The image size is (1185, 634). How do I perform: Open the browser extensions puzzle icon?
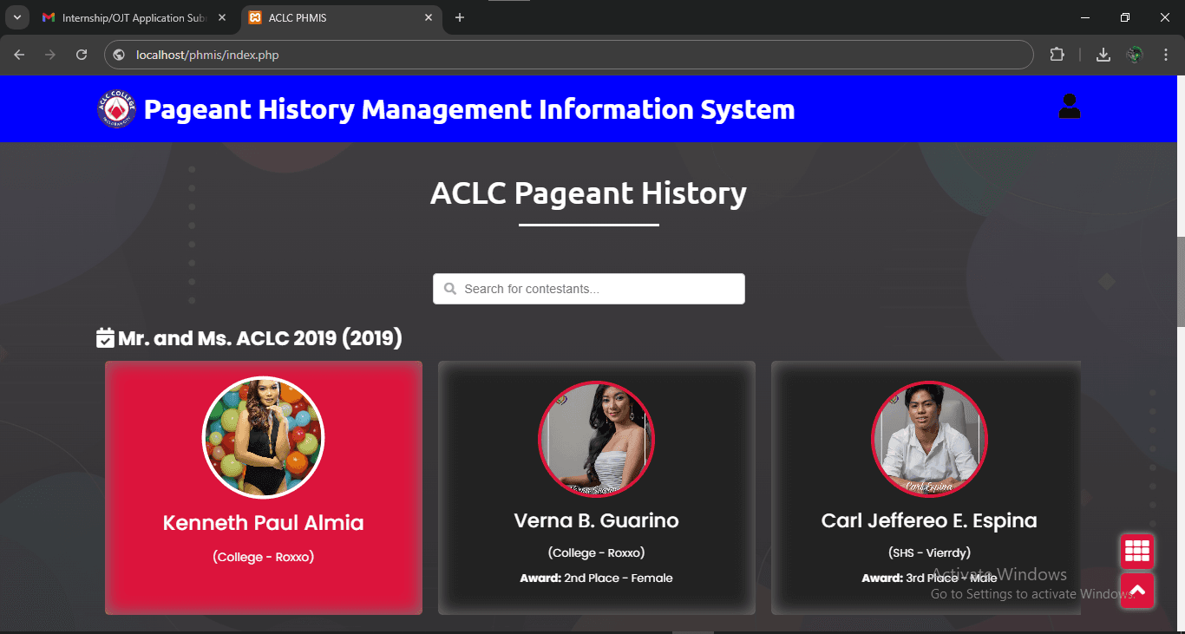(1057, 55)
